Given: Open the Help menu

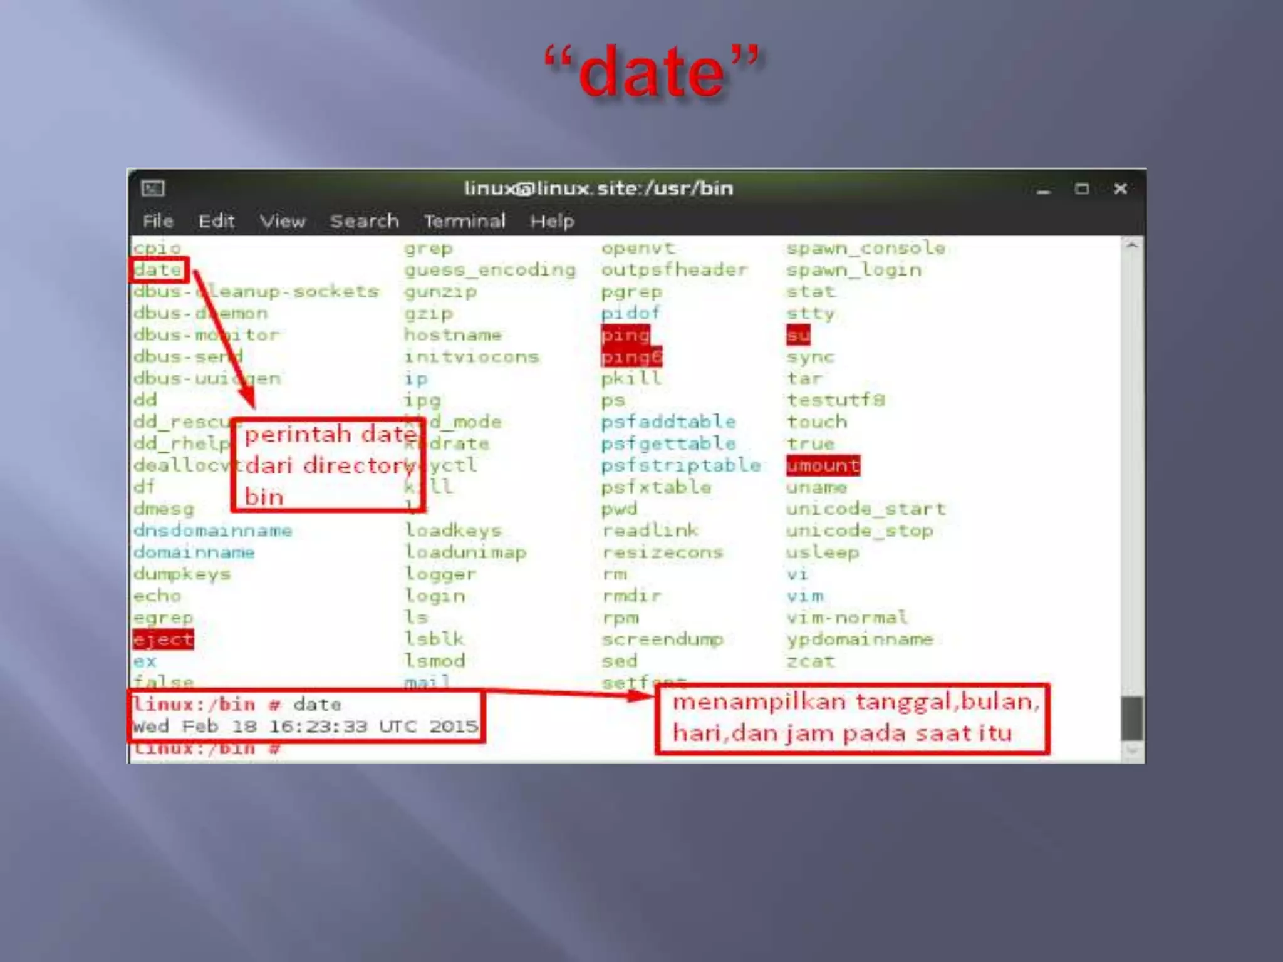Looking at the screenshot, I should tap(552, 221).
